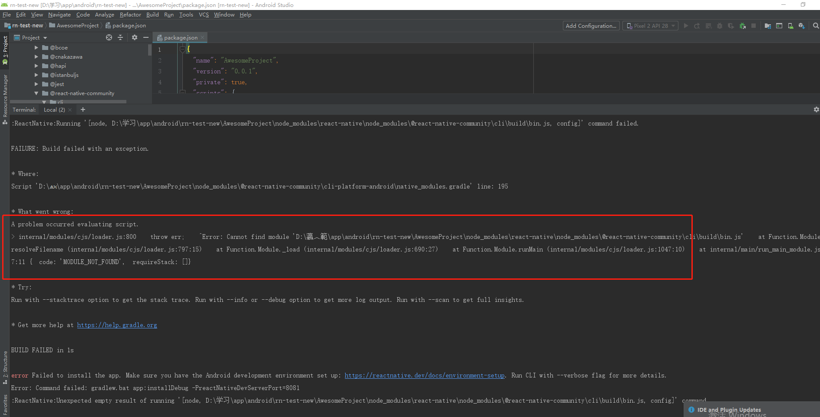Image resolution: width=820 pixels, height=417 pixels.
Task: Open the Analyze menu
Action: [105, 15]
